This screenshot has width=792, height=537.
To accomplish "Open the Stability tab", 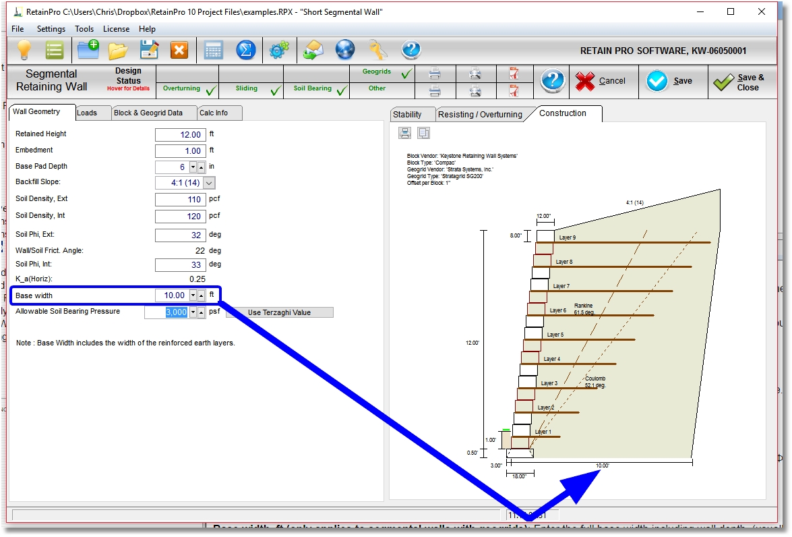I will point(407,114).
